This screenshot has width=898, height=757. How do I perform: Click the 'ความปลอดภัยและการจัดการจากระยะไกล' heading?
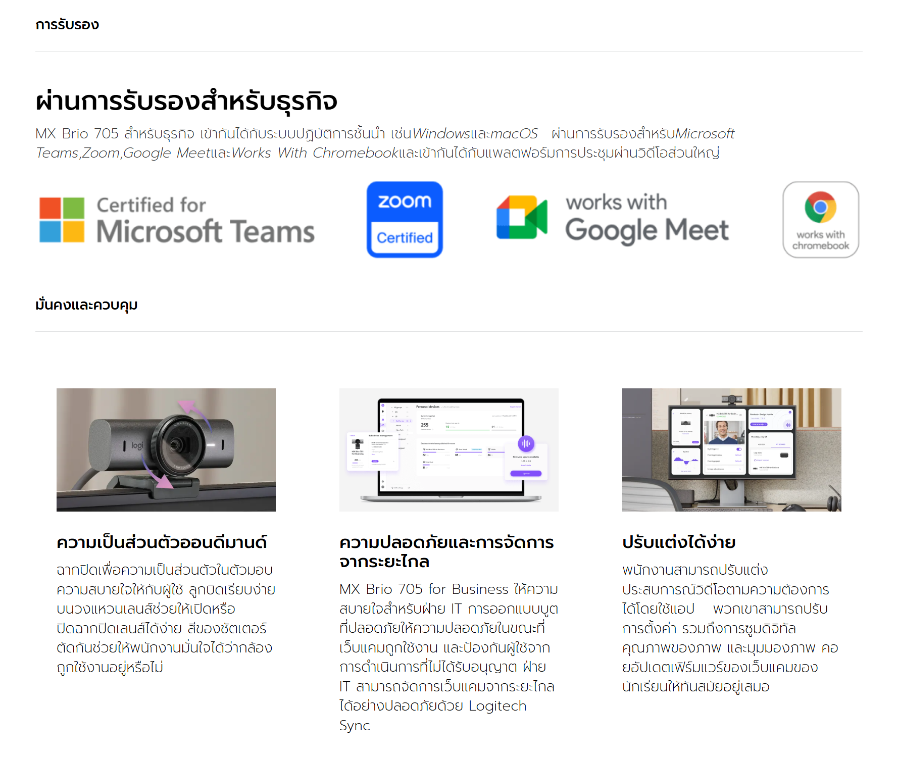click(x=446, y=551)
